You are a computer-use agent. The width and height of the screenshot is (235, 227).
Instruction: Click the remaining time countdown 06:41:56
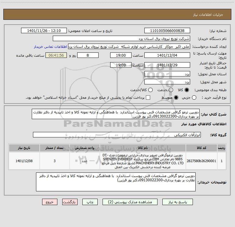[x=56, y=55]
